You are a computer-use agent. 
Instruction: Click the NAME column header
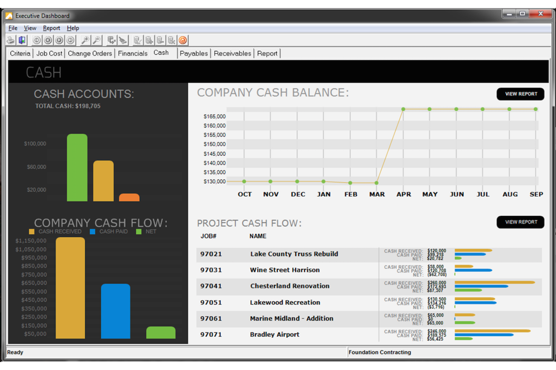[258, 236]
